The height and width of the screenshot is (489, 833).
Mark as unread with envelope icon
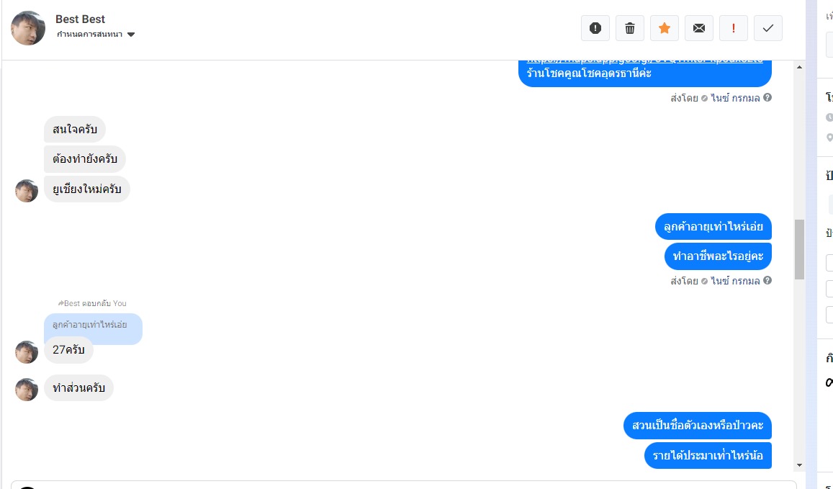698,28
